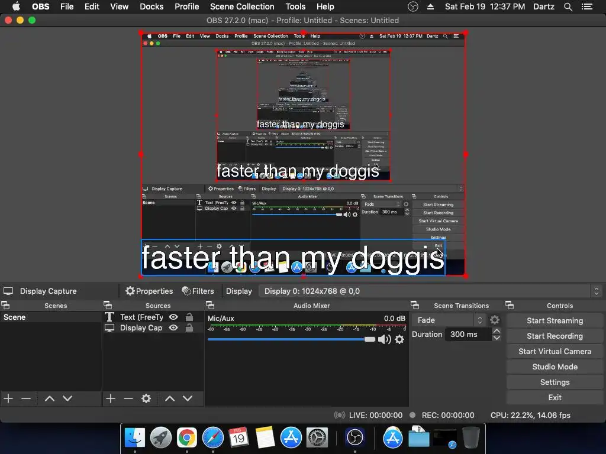Open Google Chrome from the dock
Screen dimensions: 606x454
[186, 437]
